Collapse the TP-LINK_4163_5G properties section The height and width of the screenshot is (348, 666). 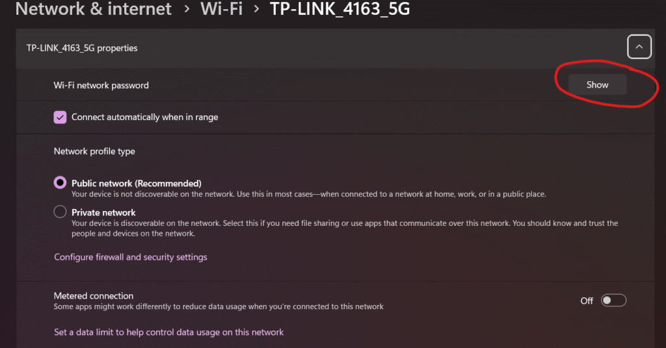coord(639,47)
